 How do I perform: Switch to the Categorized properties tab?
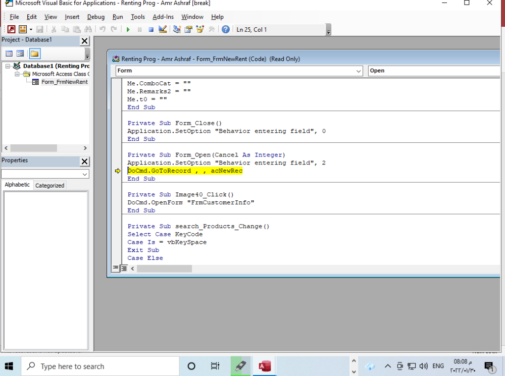[x=50, y=185]
